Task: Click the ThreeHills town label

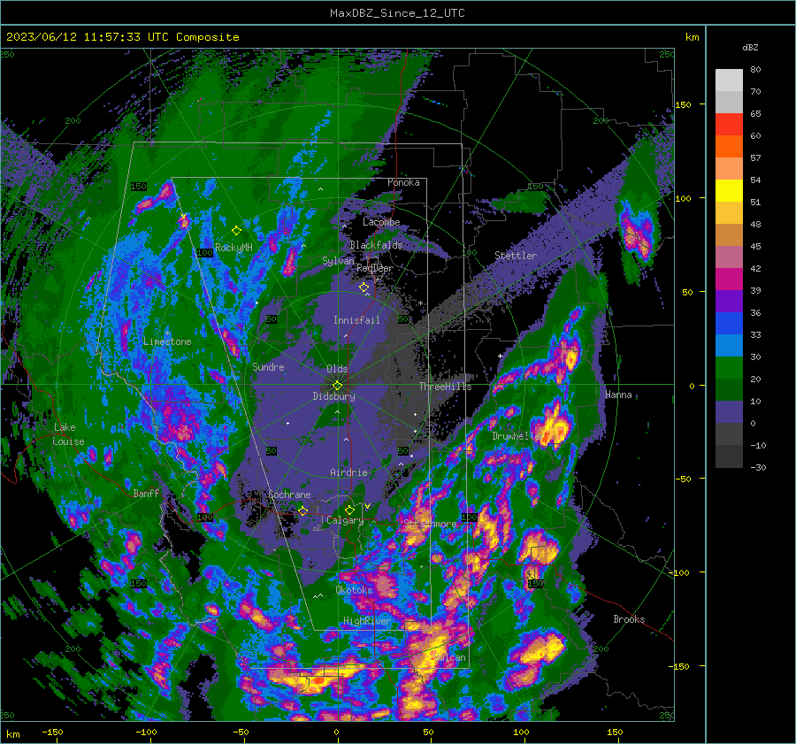Action: click(445, 387)
